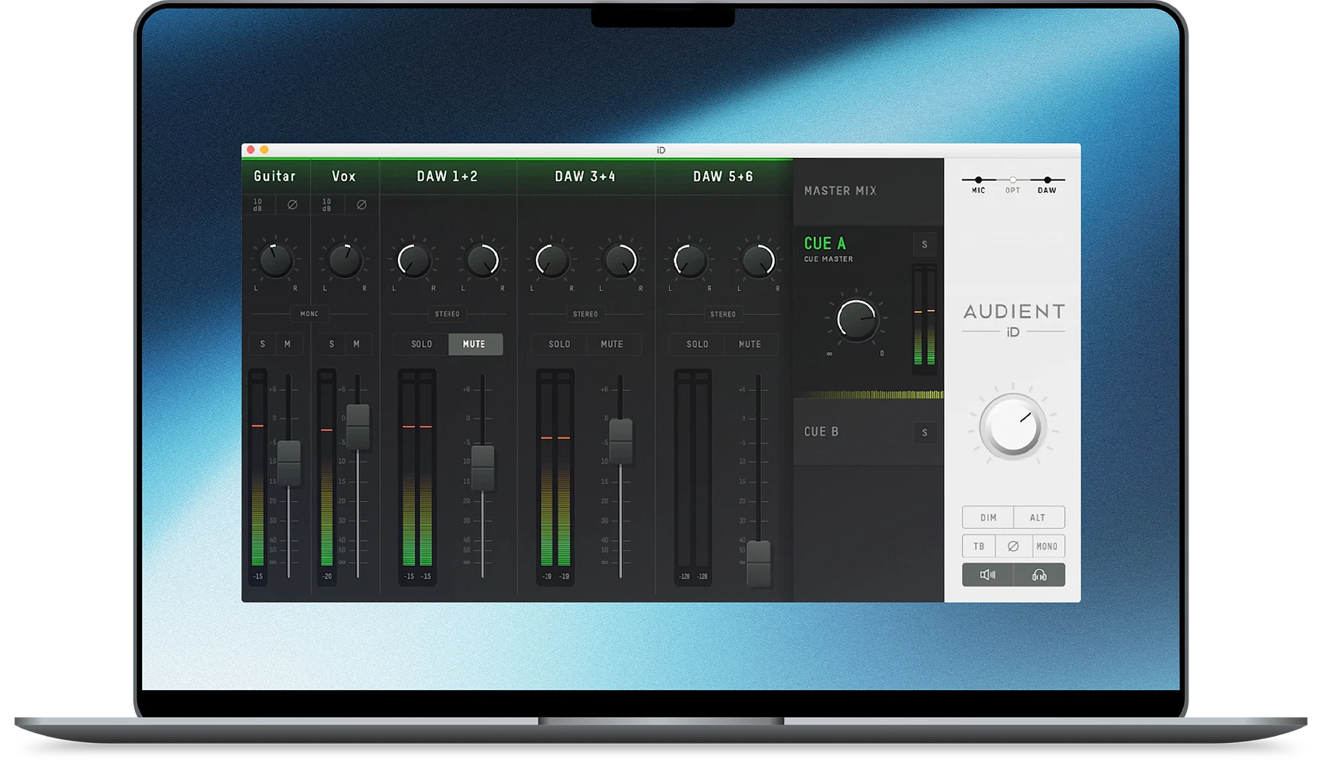1322x766 pixels.
Task: Toggle the master polarity invert icon
Action: [x=1013, y=546]
